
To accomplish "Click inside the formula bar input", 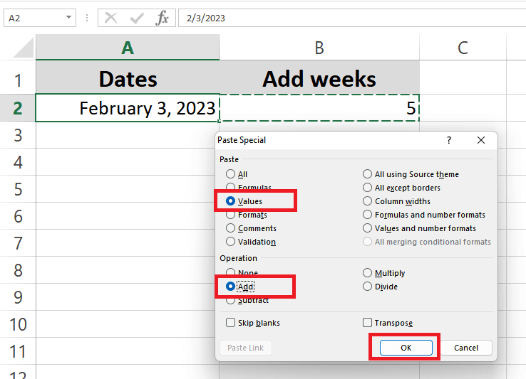I will (342, 18).
